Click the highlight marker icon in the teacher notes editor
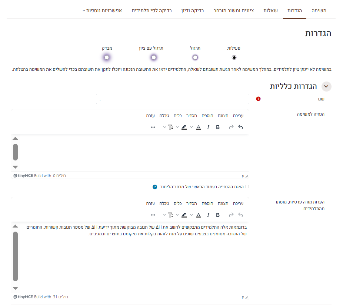 [184, 215]
